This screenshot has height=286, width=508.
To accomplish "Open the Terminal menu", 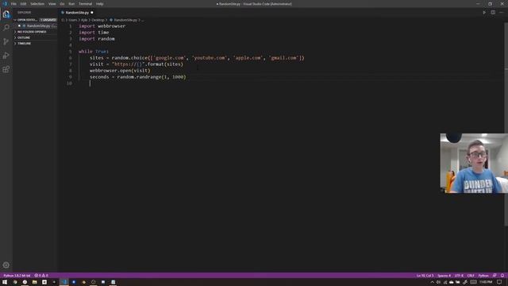I will [85, 4].
